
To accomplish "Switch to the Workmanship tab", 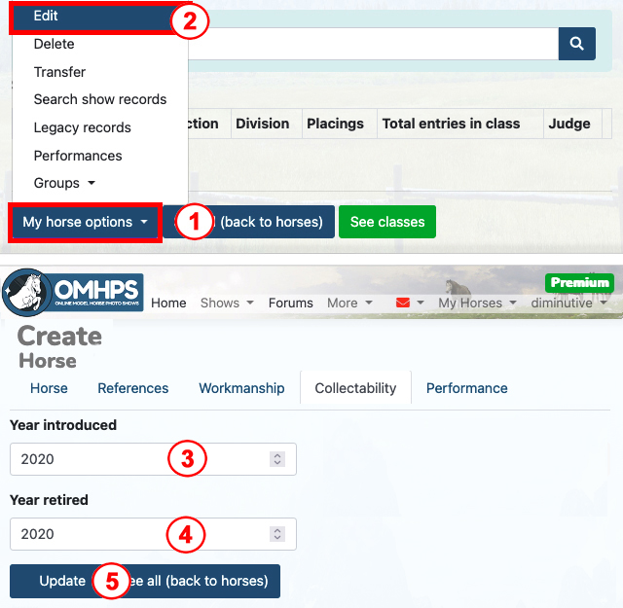I will point(241,388).
